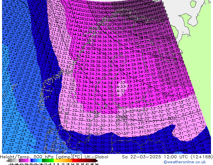Pick the light pink swatch near legend value -30
The height and width of the screenshot is (165, 213).
coord(29,161)
